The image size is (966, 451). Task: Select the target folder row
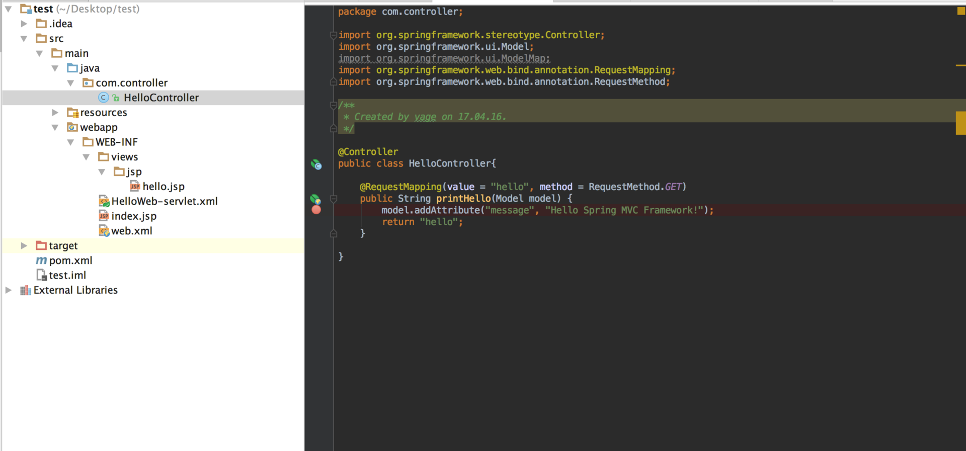153,245
